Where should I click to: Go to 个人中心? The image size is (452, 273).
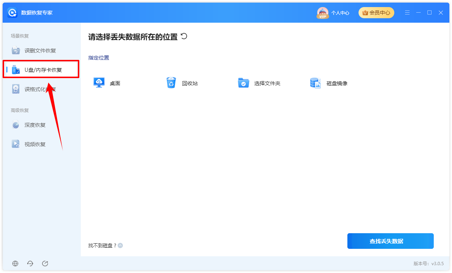340,13
